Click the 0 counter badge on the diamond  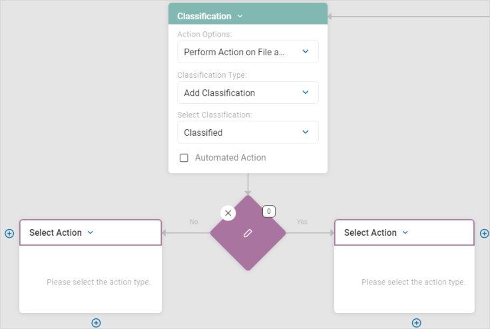[269, 211]
